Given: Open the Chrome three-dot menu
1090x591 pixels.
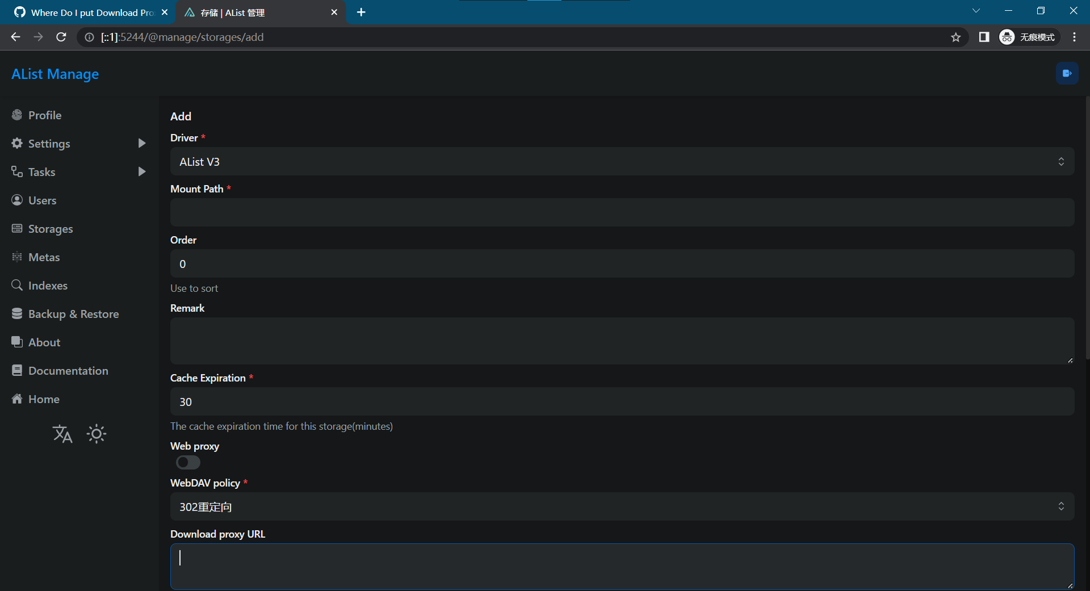Looking at the screenshot, I should point(1074,37).
